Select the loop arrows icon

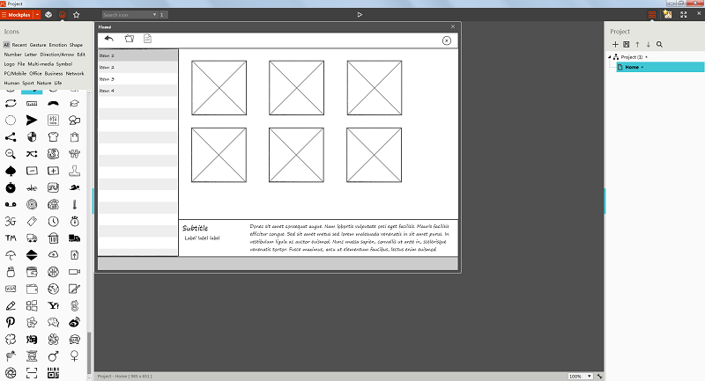coord(11,103)
